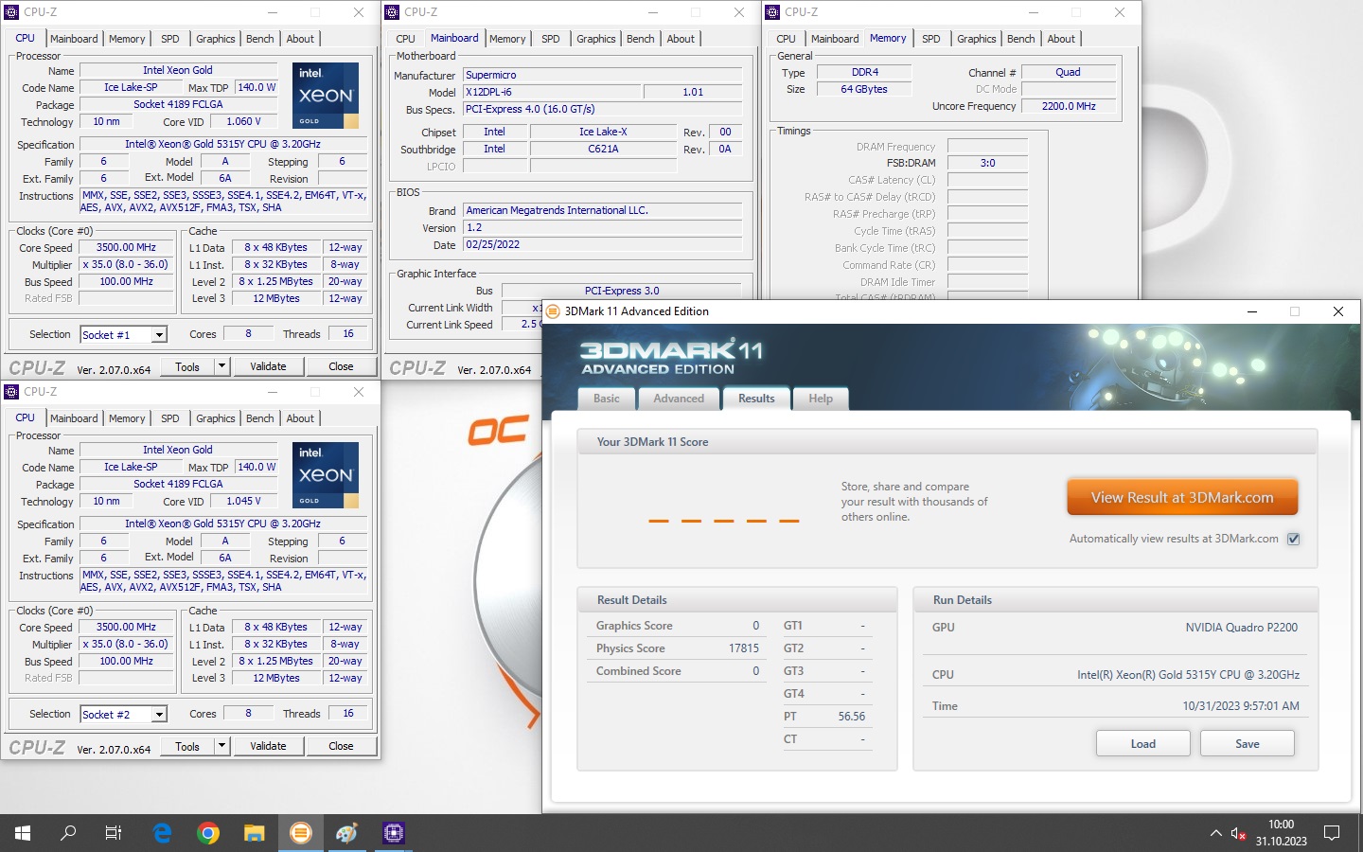Open Memory tab in the Socket #2 CPU-Z window
The height and width of the screenshot is (852, 1363).
(127, 418)
